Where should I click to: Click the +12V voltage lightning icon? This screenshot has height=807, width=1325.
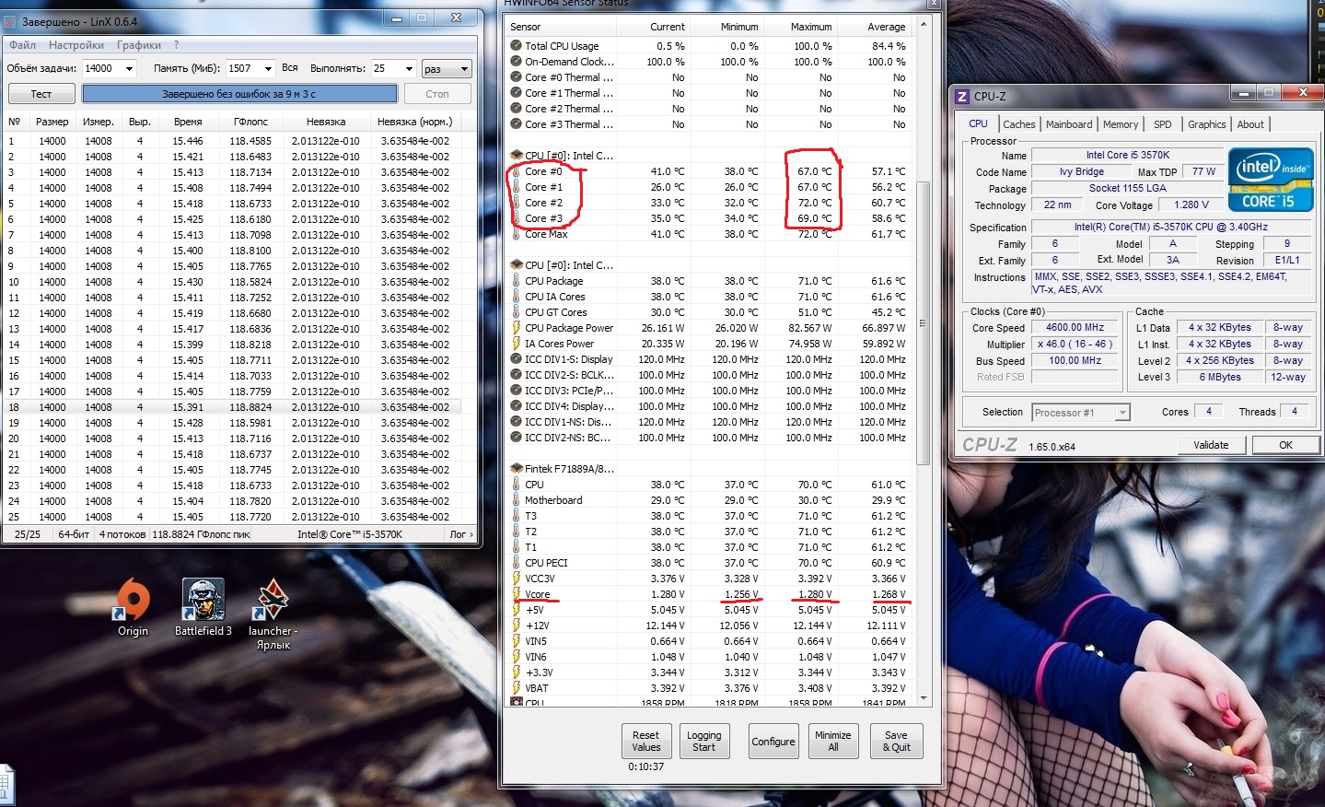click(x=517, y=626)
